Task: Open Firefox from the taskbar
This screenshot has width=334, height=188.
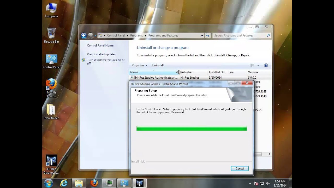Action: (94, 183)
